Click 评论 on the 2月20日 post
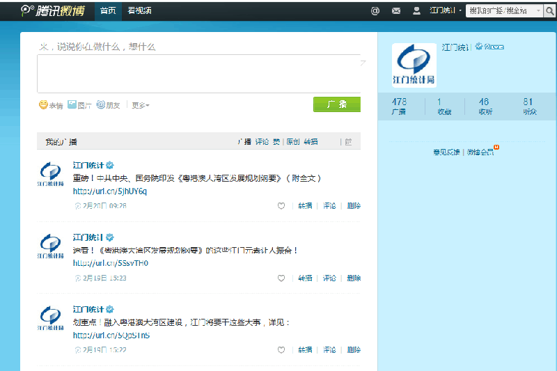The width and height of the screenshot is (557, 371). [329, 206]
